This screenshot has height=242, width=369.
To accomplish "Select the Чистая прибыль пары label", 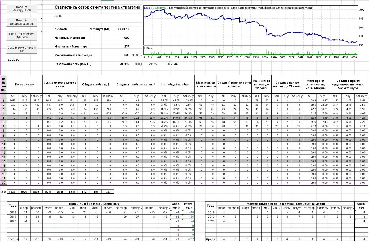I will pyautogui.click(x=72, y=46).
